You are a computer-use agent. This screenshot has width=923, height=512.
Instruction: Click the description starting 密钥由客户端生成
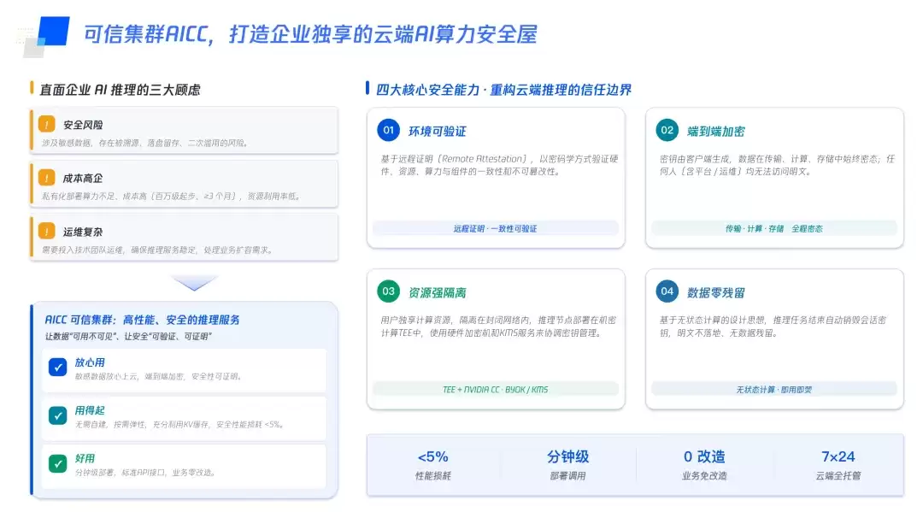pos(777,165)
